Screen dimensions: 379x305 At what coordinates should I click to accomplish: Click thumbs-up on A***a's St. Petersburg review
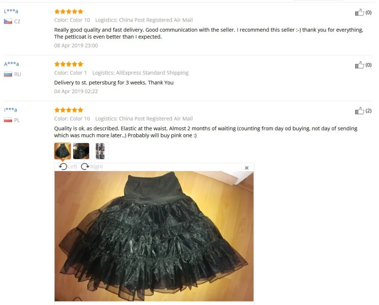pyautogui.click(x=359, y=65)
